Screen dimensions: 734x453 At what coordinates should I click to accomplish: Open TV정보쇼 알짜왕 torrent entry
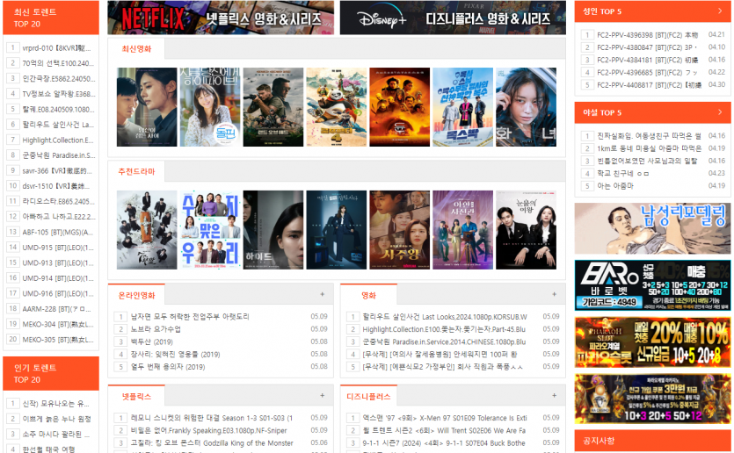click(x=57, y=94)
